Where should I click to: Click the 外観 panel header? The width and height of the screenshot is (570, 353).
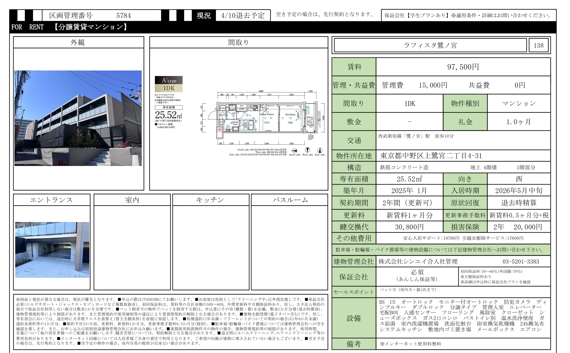pyautogui.click(x=78, y=42)
